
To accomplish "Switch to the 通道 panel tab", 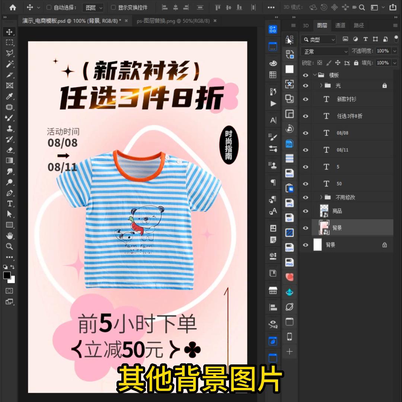I will (340, 25).
